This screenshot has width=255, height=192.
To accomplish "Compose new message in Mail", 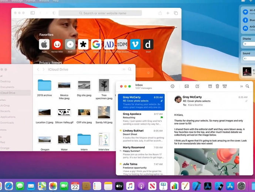I will [197, 86].
